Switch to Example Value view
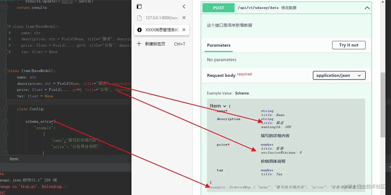 click(x=219, y=93)
